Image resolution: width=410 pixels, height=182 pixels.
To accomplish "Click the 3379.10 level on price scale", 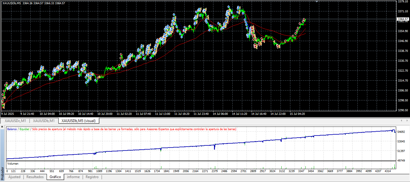I will [402, 1].
